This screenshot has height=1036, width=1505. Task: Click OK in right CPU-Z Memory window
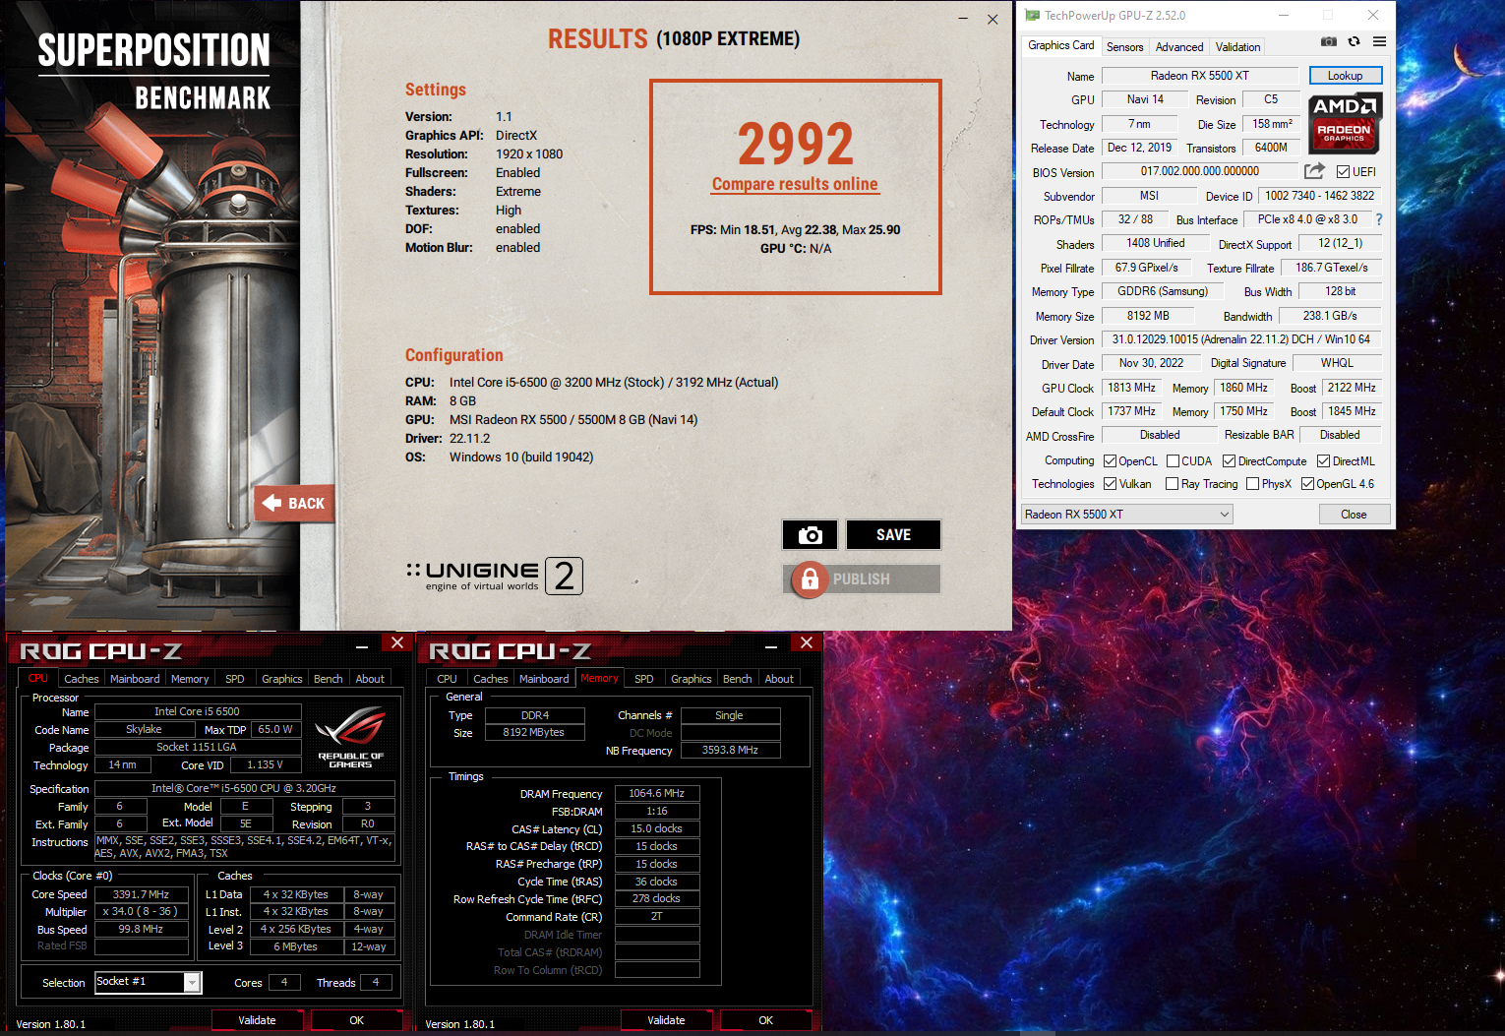coord(765,1020)
